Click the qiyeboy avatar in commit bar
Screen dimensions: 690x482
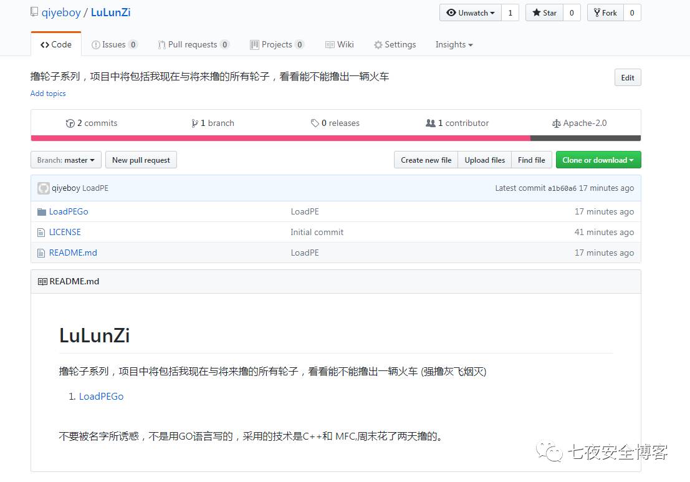(43, 188)
